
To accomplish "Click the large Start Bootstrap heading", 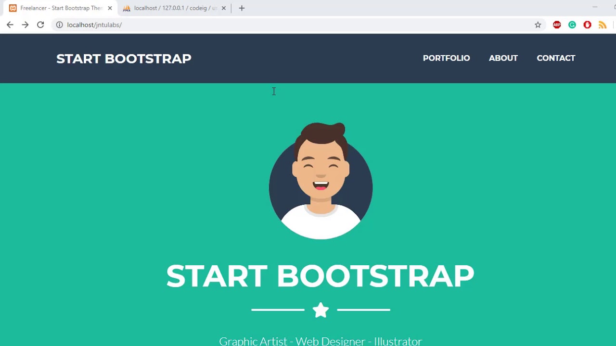I will click(x=320, y=276).
